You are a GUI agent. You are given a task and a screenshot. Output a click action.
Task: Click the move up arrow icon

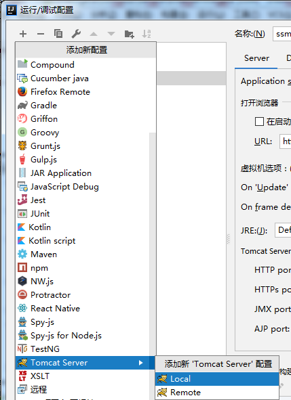coord(94,34)
